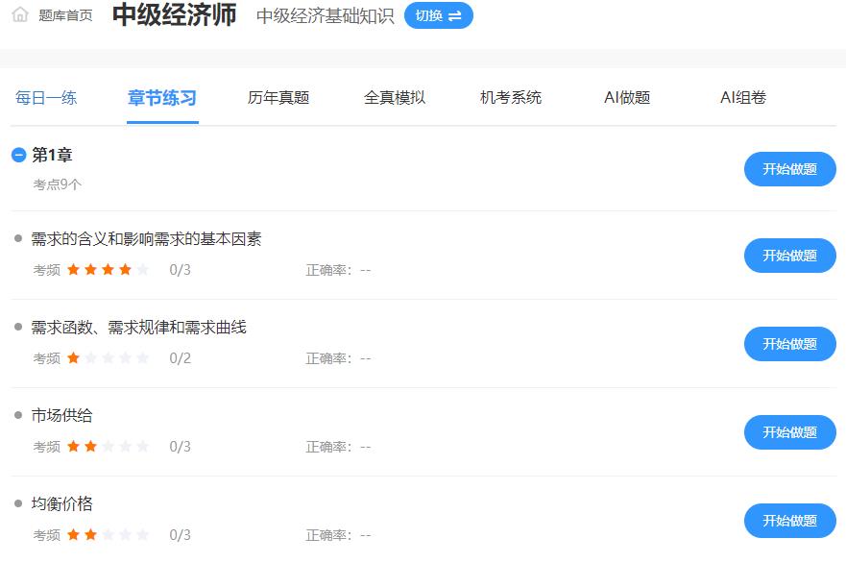846x563 pixels.
Task: Click the 切换 switch button
Action: tap(438, 15)
